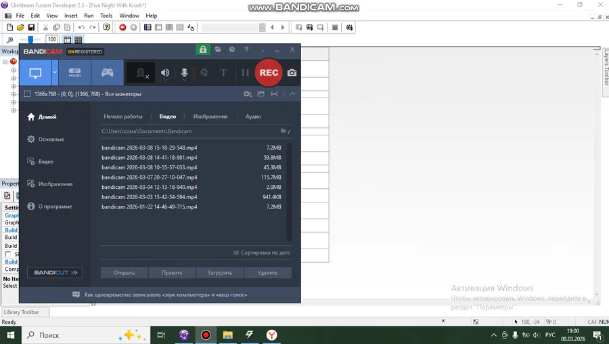Take a screenshot with the camera icon

pyautogui.click(x=292, y=72)
